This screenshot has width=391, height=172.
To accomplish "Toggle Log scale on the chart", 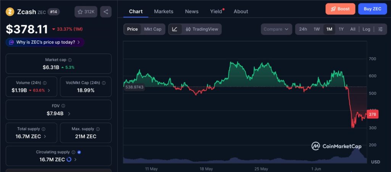I will 366,29.
